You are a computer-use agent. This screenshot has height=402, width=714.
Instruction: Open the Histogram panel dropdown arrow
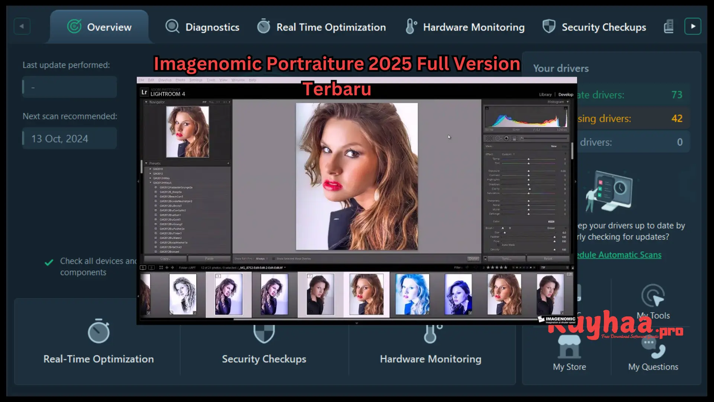[x=567, y=102]
